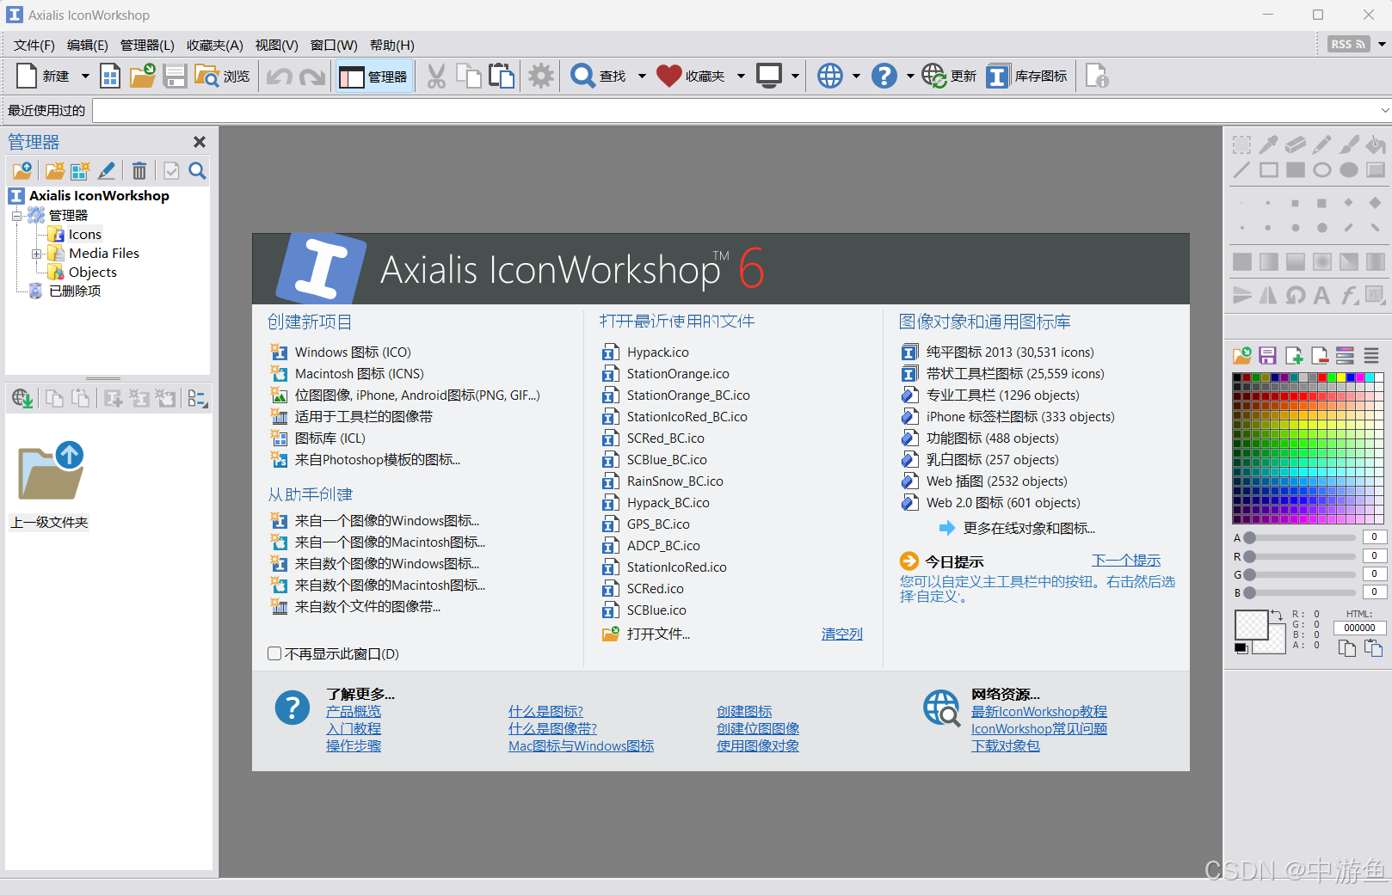Select the paintbrush tool

[x=1349, y=144]
